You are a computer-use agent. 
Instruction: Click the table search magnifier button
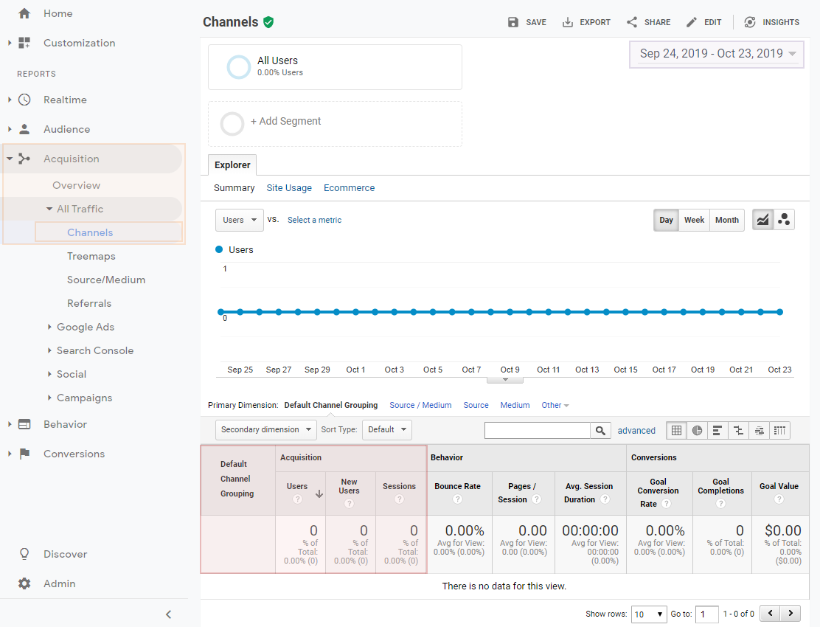[x=600, y=430]
